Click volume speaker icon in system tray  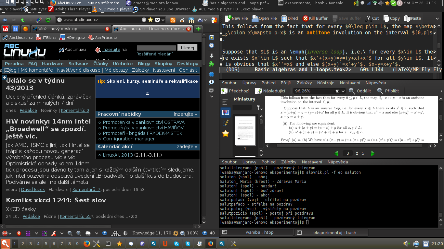406,243
